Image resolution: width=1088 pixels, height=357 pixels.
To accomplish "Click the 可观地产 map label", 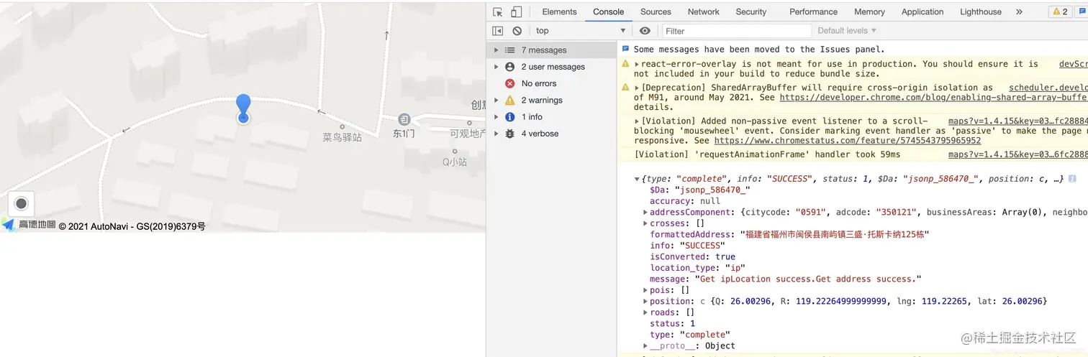I will [x=468, y=134].
